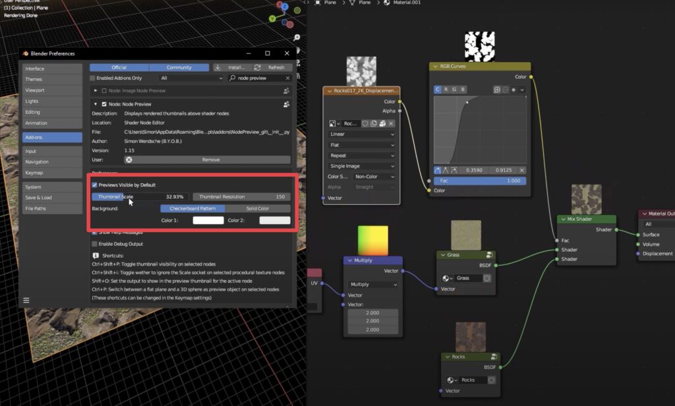Open the Non-Color color space dropdown

(374, 177)
